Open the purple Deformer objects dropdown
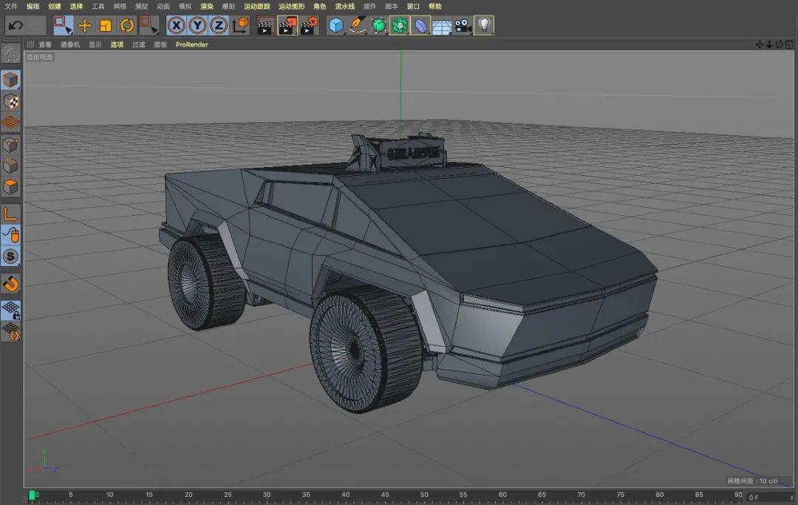Screen dimensions: 798x505 [421, 25]
